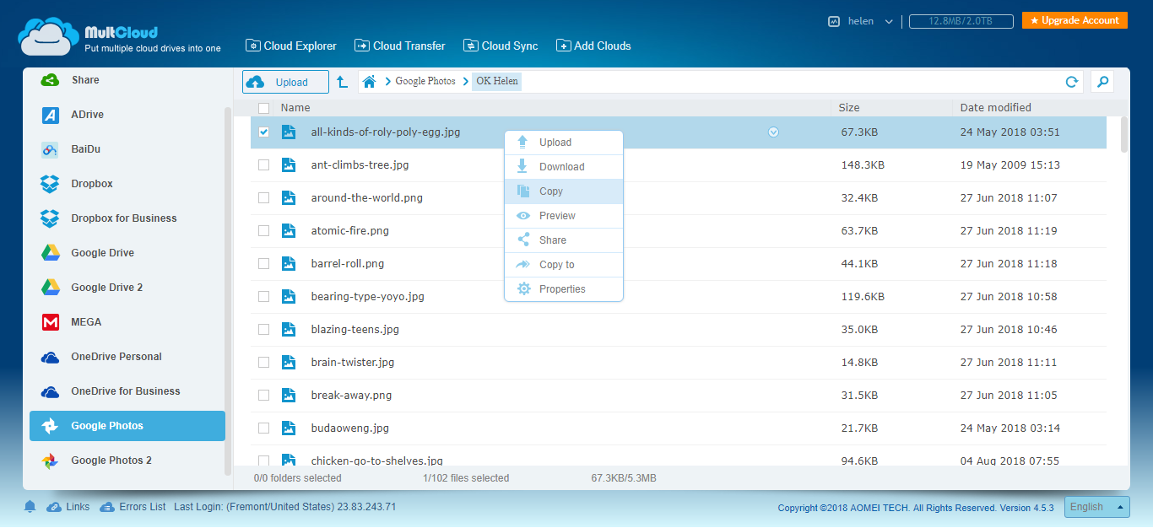Click the go-up-one-level arrow icon

[342, 82]
